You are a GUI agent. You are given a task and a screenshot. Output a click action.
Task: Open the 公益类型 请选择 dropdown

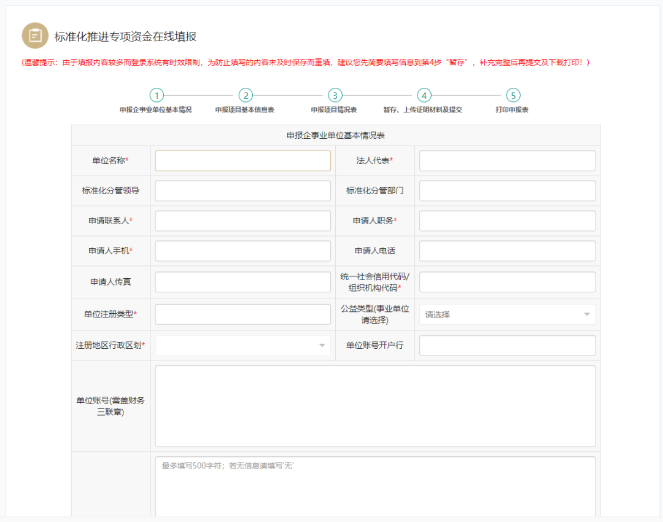[x=506, y=314]
